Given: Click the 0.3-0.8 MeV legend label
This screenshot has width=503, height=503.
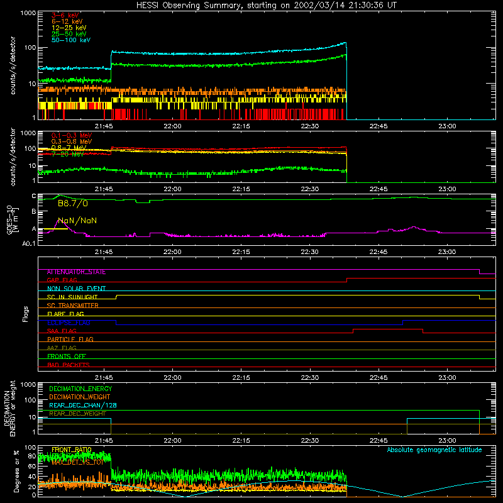Looking at the screenshot, I should pos(72,141).
